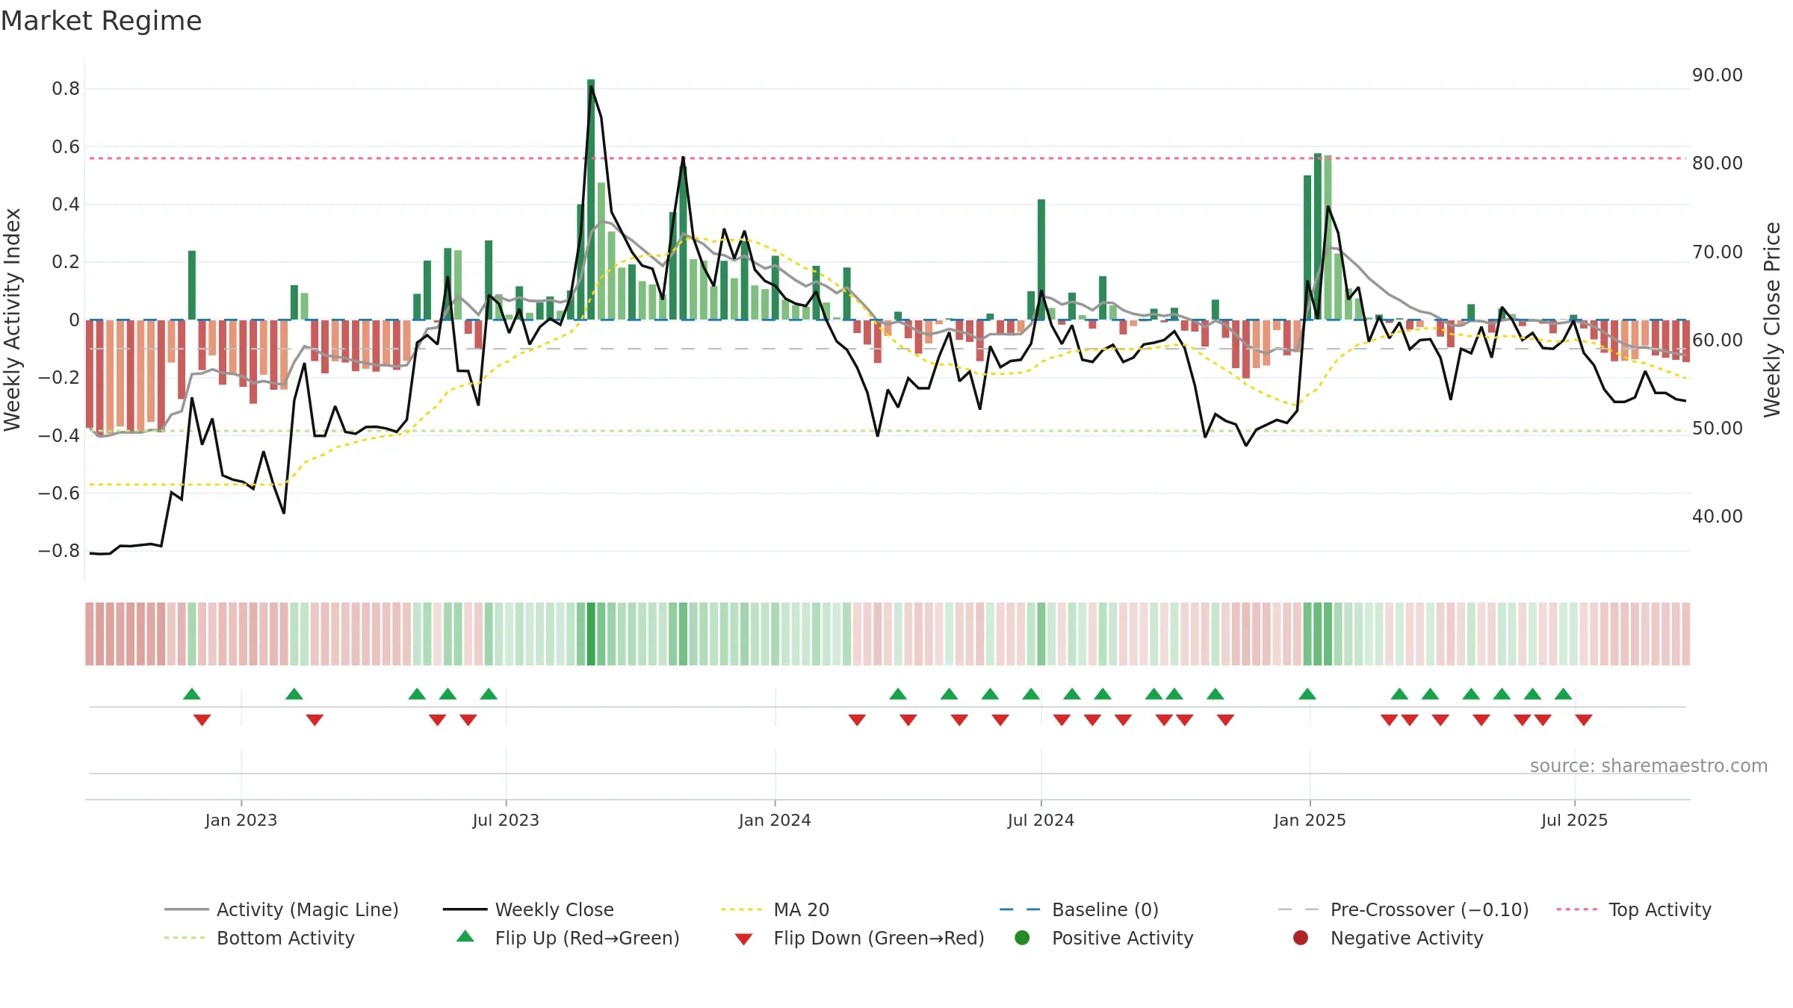Click the tallest green activity bar above 0.8

591,199
